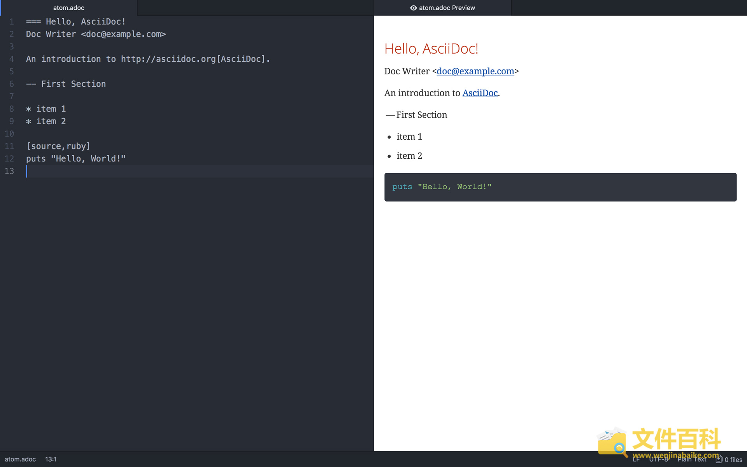Click line number 11 in gutter
The height and width of the screenshot is (467, 747).
coord(9,146)
